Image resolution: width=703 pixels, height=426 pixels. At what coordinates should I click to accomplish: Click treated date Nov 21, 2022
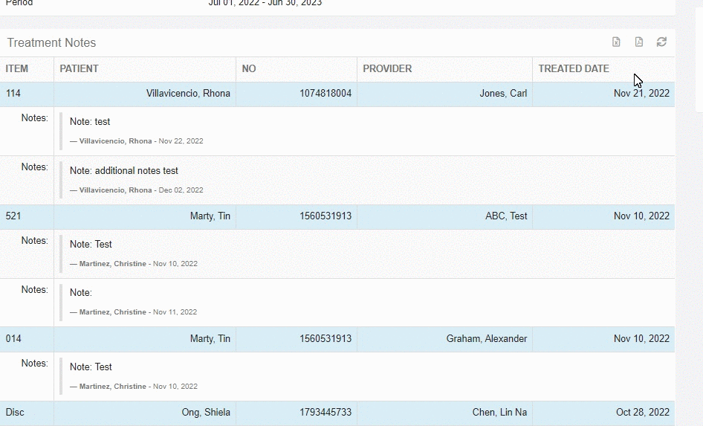(x=641, y=93)
